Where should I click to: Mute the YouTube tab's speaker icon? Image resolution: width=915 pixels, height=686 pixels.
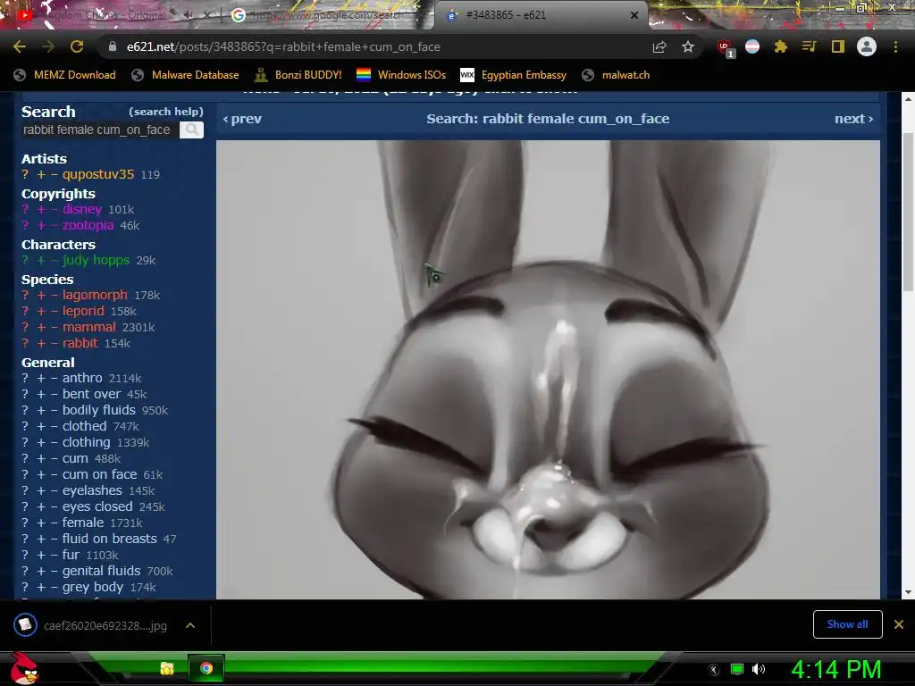(189, 16)
